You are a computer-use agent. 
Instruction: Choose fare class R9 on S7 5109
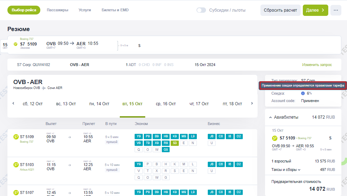166,143
